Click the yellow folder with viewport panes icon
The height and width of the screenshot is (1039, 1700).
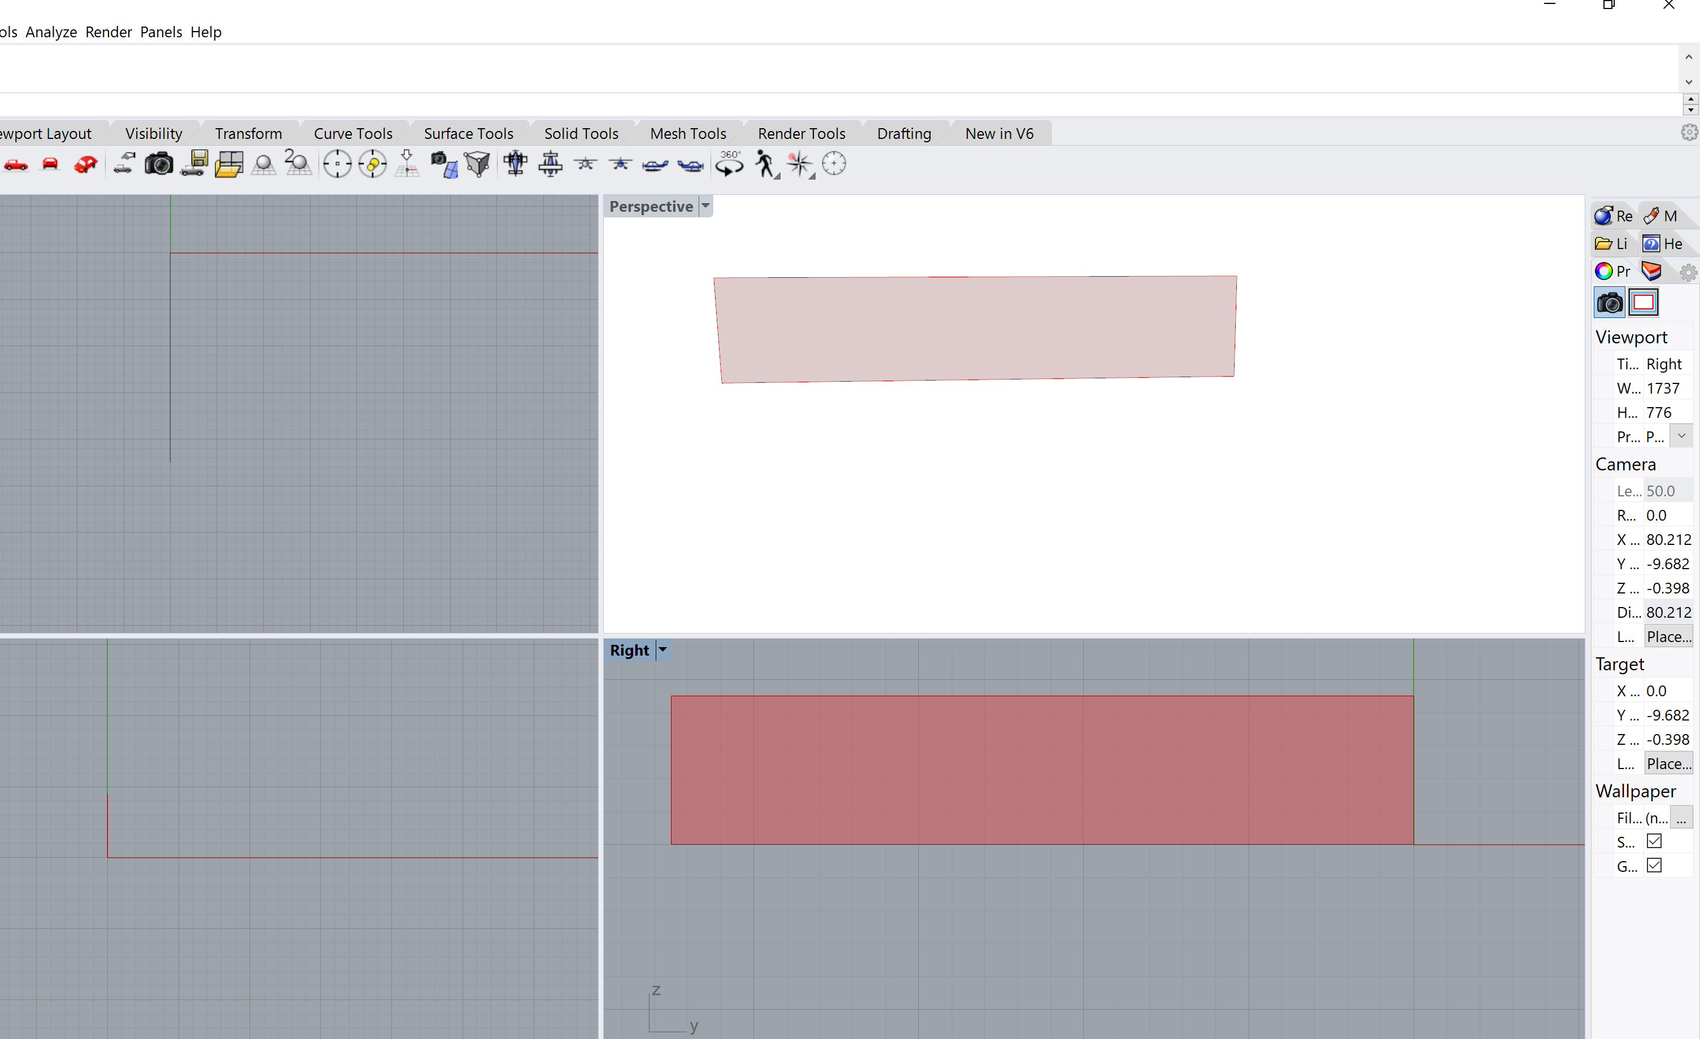click(228, 164)
